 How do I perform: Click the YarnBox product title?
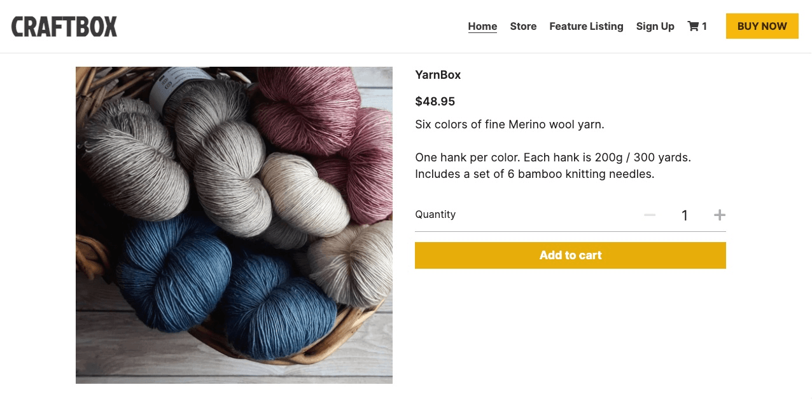438,74
